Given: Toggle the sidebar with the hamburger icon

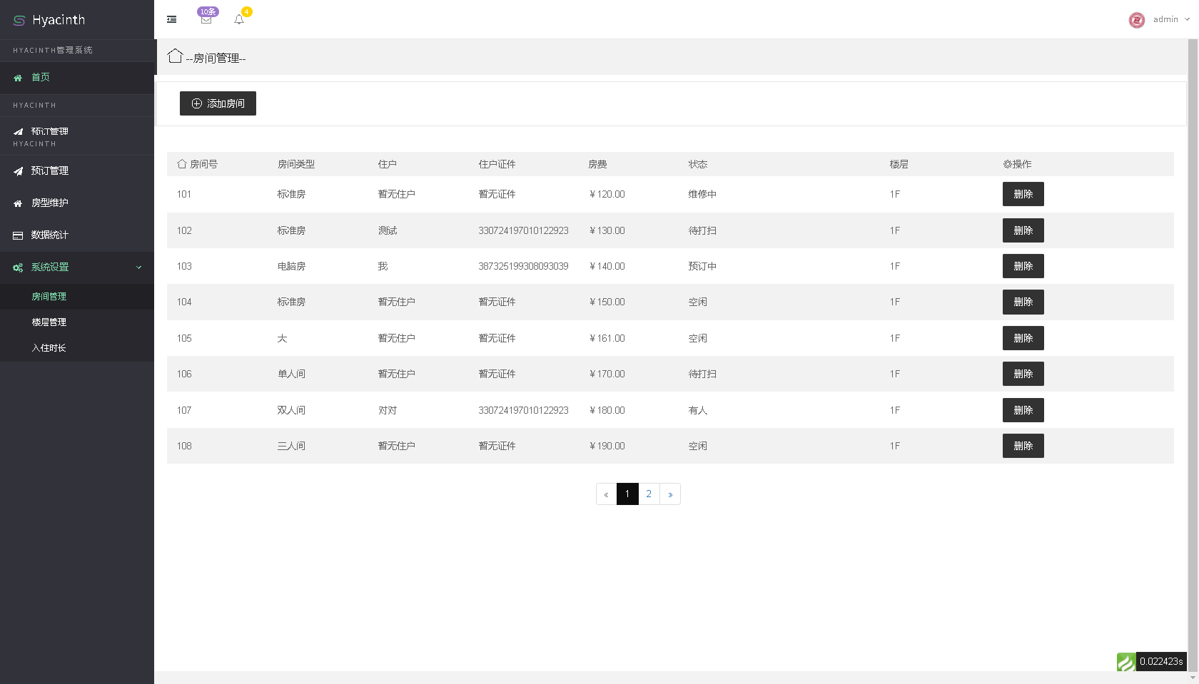Looking at the screenshot, I should (x=171, y=19).
